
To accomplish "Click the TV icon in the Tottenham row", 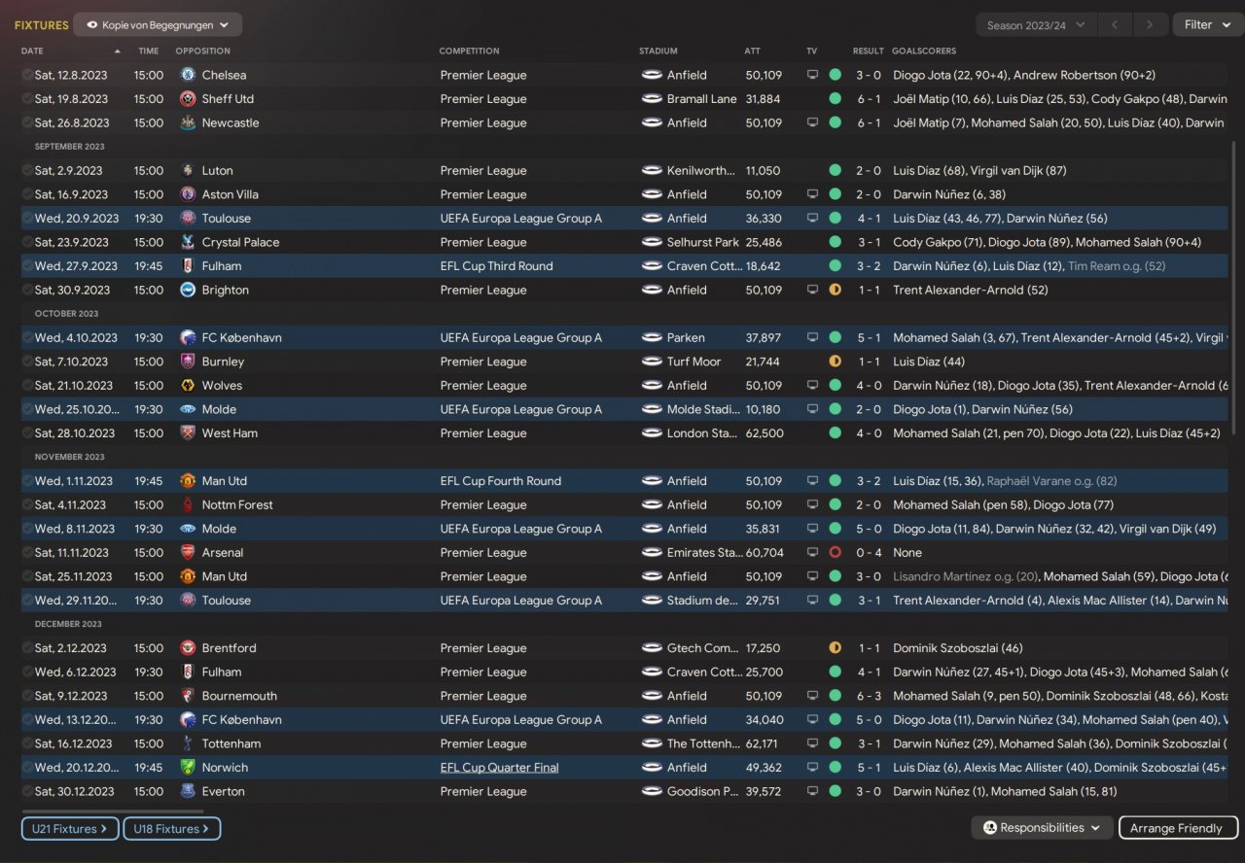I will pyautogui.click(x=813, y=743).
